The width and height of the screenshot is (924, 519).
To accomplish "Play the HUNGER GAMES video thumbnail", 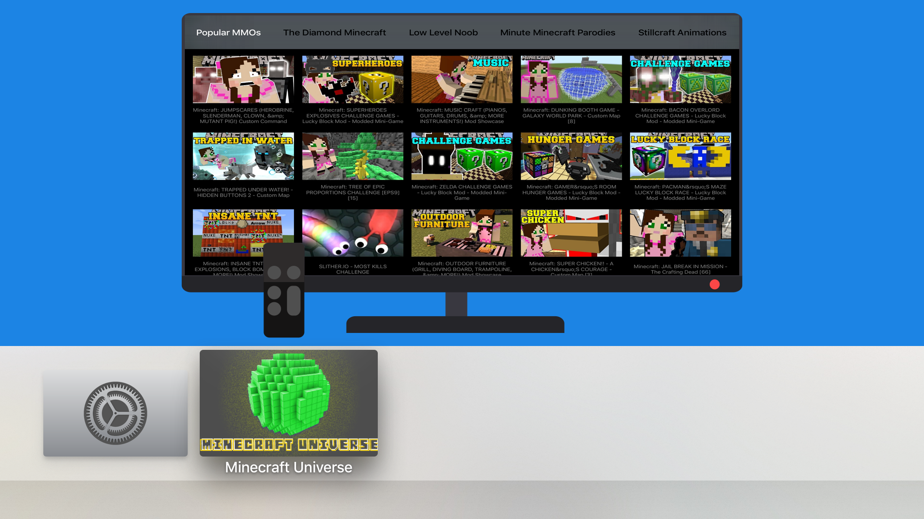I will (x=571, y=156).
